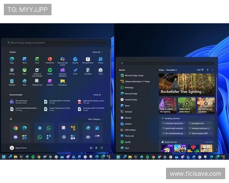Launch Paint from the Pinned grid
229x183 pixels.
[x=24, y=82]
